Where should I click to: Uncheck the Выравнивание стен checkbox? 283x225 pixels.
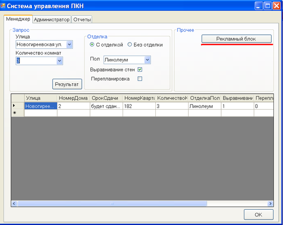point(140,70)
